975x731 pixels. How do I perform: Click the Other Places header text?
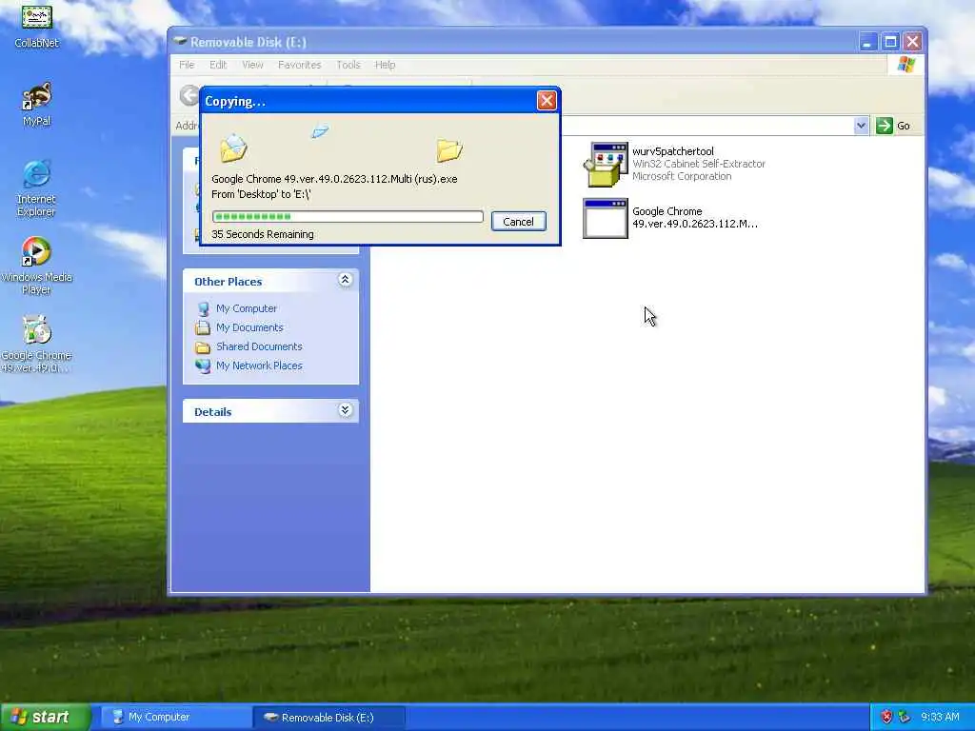coord(229,282)
